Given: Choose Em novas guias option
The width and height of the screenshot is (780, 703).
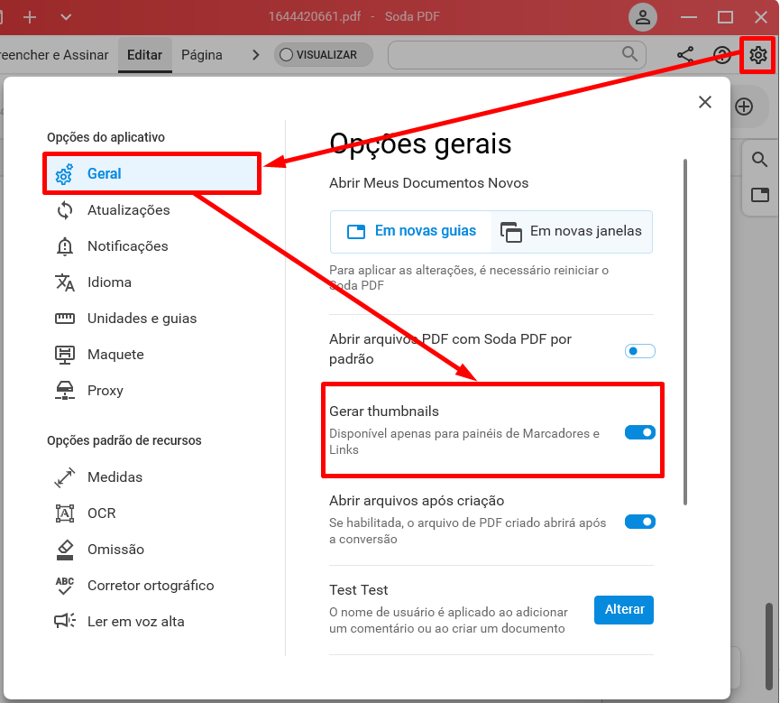Looking at the screenshot, I should (x=411, y=232).
